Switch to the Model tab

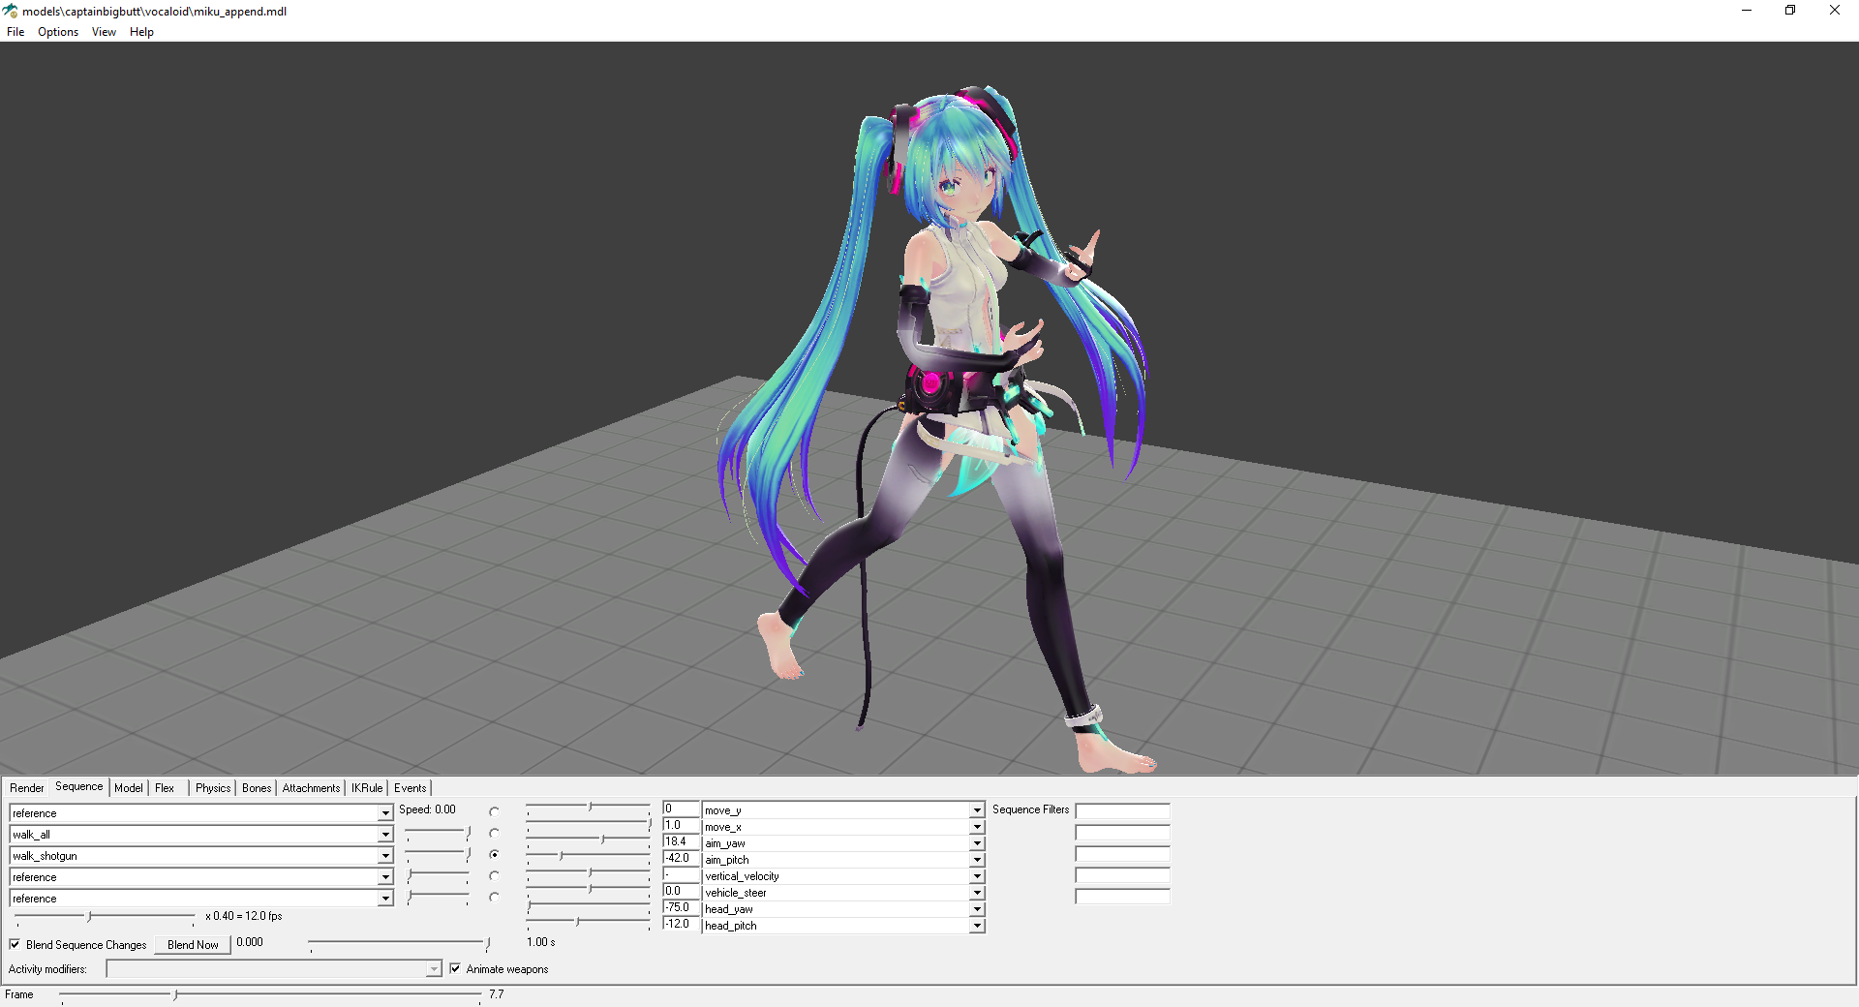pos(129,788)
